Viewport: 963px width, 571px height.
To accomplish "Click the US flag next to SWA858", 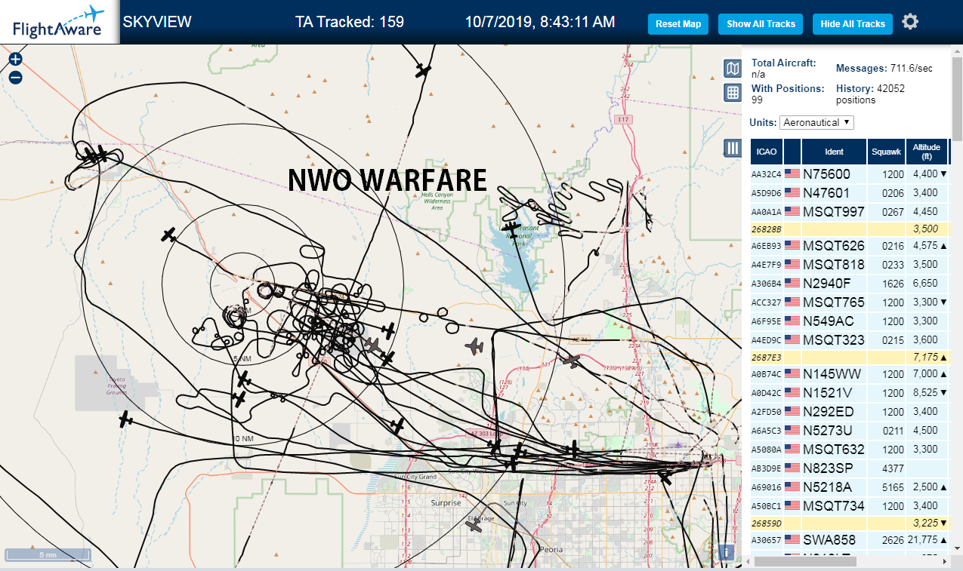I will [792, 539].
